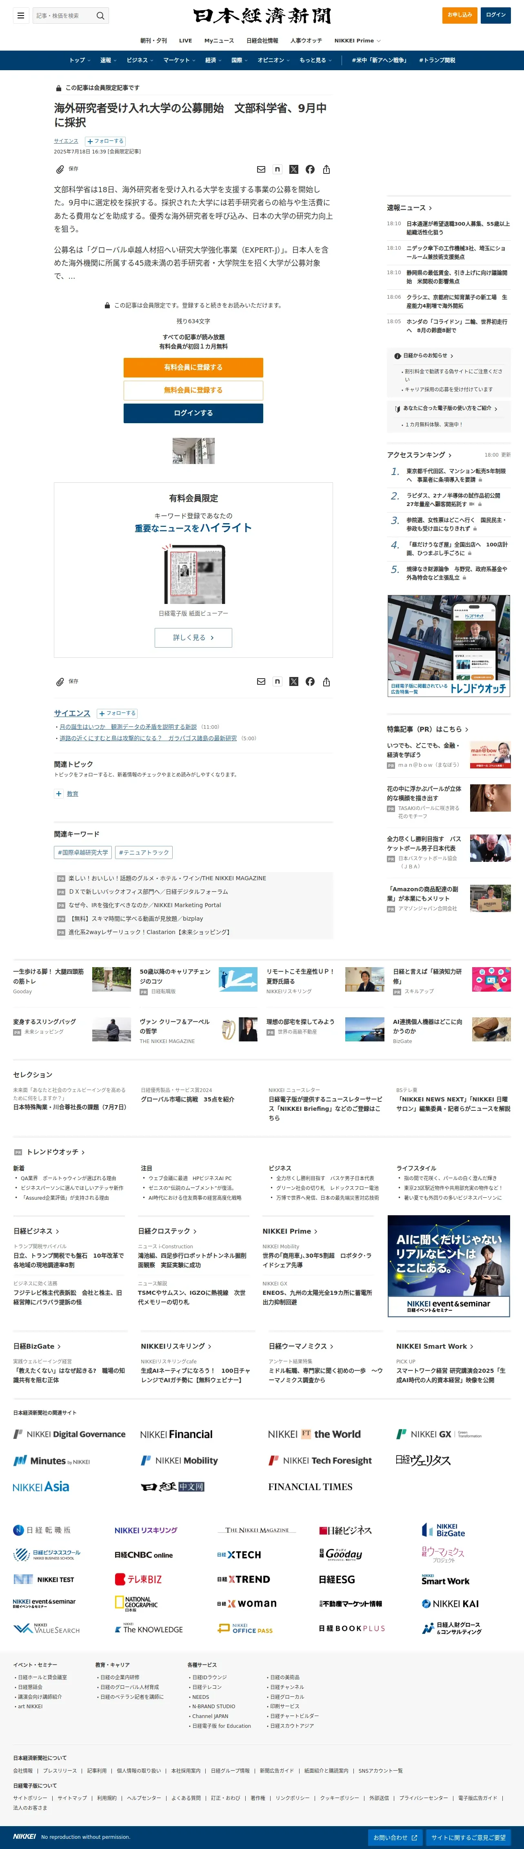Expand ビジネス navigation dropdown
The image size is (524, 1849).
point(140,60)
